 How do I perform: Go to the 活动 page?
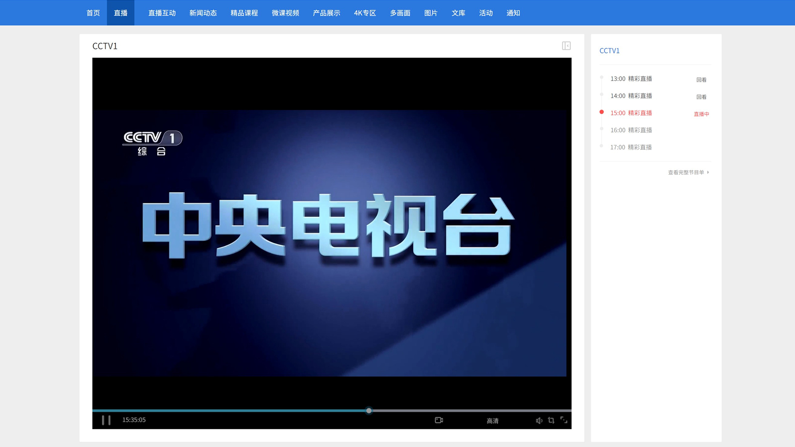click(486, 13)
